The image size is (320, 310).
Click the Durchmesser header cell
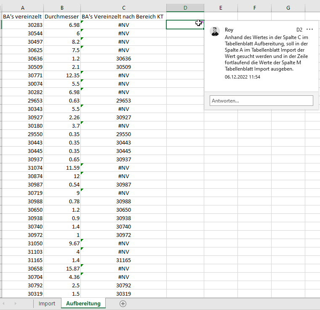click(62, 16)
